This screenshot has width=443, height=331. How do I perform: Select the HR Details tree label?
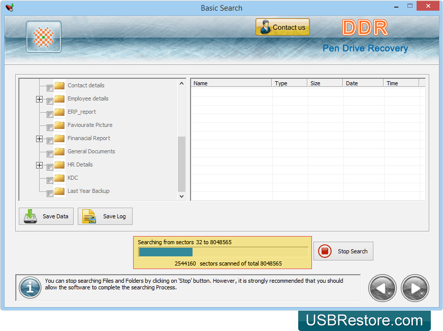coord(80,164)
